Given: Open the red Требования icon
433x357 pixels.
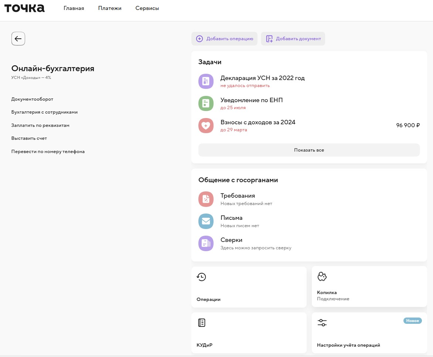Looking at the screenshot, I should point(206,199).
